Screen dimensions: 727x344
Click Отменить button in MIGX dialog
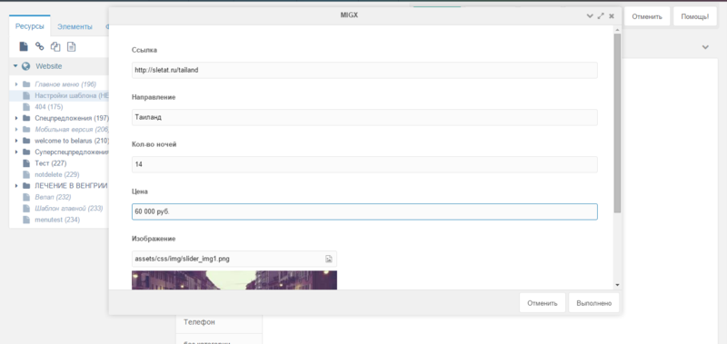click(x=542, y=303)
